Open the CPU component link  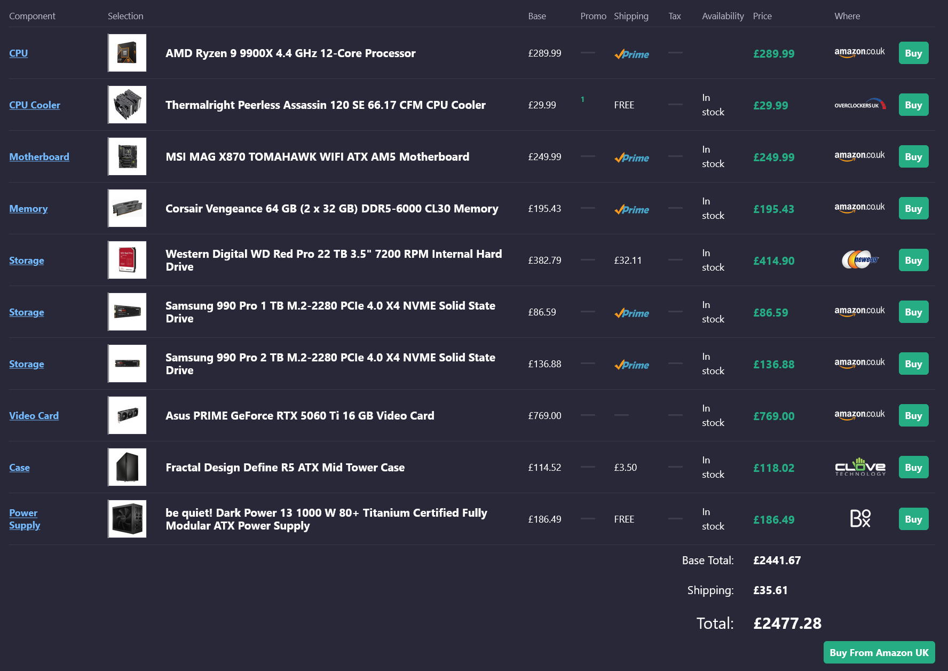click(18, 53)
